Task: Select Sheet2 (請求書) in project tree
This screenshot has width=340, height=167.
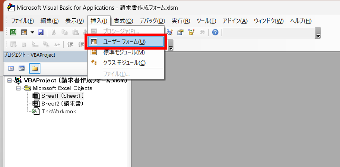Action: (x=62, y=103)
